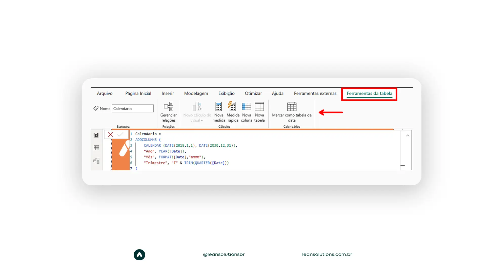
Task: Cancel the formula with the red X
Action: (110, 134)
